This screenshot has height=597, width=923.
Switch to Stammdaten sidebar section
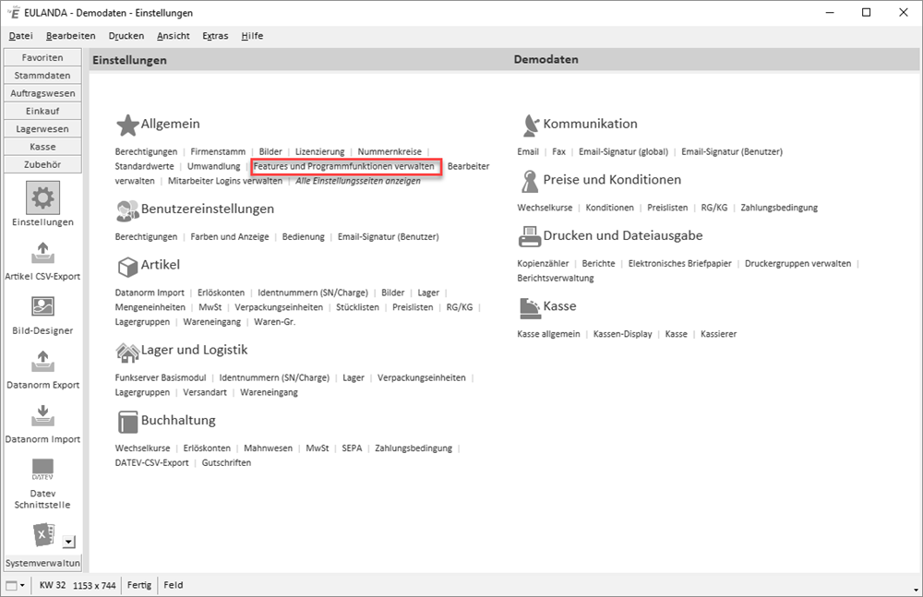(x=42, y=76)
